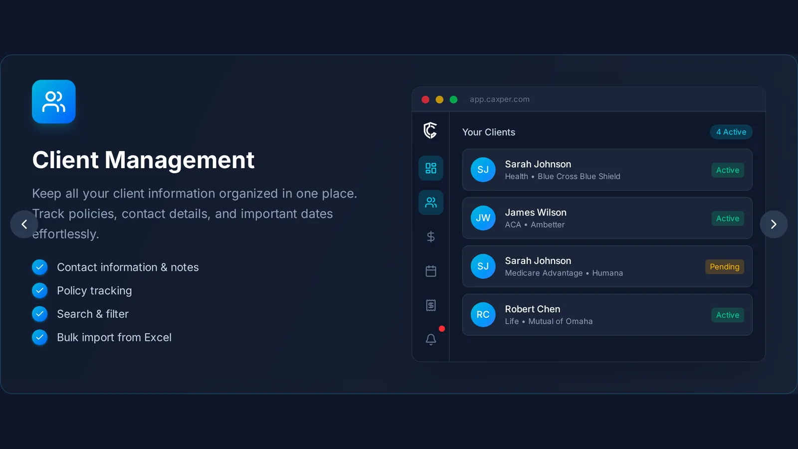Open the dashboard grid icon in sidebar
The height and width of the screenshot is (449, 798).
(431, 168)
